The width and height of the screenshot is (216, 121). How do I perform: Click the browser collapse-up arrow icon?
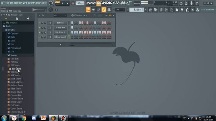point(4,15)
